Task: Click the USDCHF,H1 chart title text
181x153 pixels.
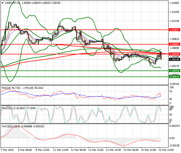Action: 12,3
